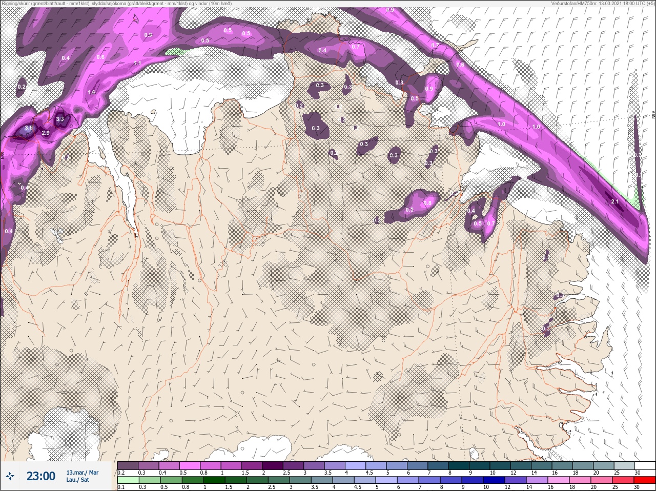Pick the pale green lower legend swatch at 0.1
The width and height of the screenshot is (656, 491).
128,480
